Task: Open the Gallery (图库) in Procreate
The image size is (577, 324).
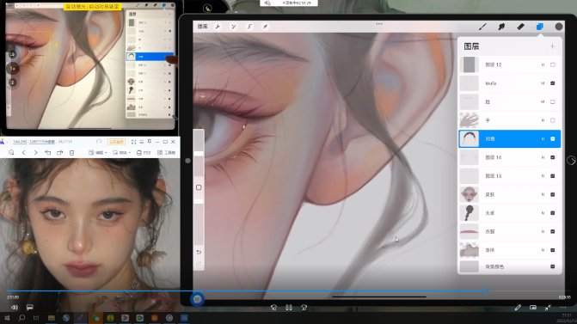Action: pos(203,27)
